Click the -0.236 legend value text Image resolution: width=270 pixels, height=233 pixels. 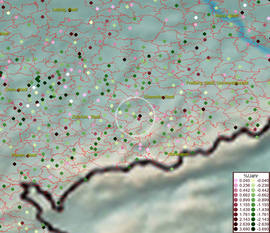coord(263,185)
